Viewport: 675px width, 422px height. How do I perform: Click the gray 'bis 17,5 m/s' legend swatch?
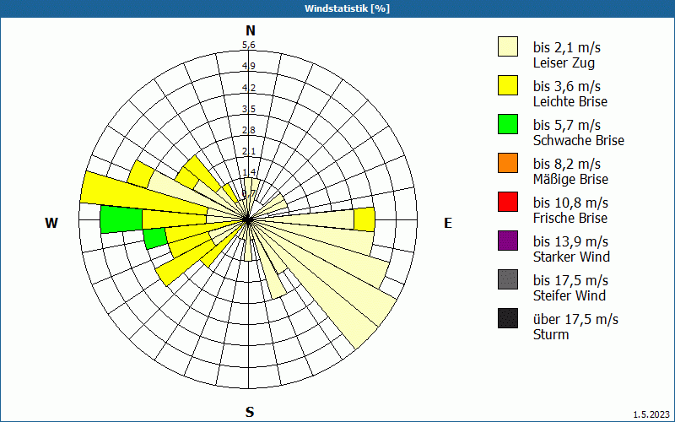point(508,279)
